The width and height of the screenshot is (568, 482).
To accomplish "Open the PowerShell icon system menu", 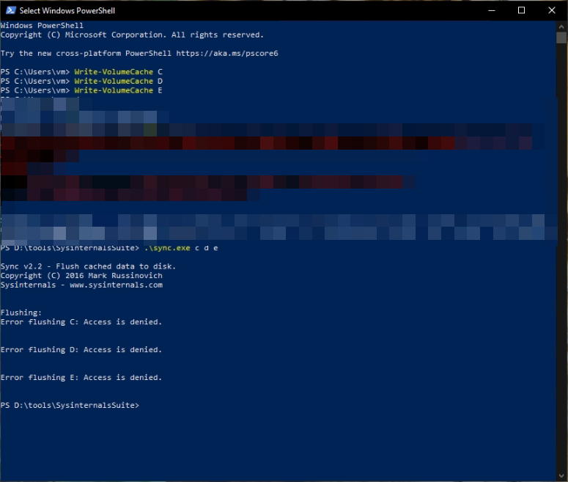I will click(x=10, y=10).
